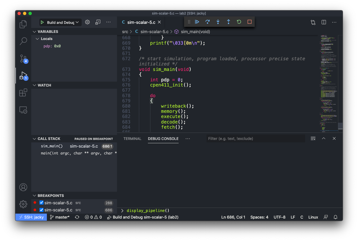Open the Build and Debug configuration dropdown
Image resolution: width=358 pixels, height=241 pixels.
tap(61, 22)
